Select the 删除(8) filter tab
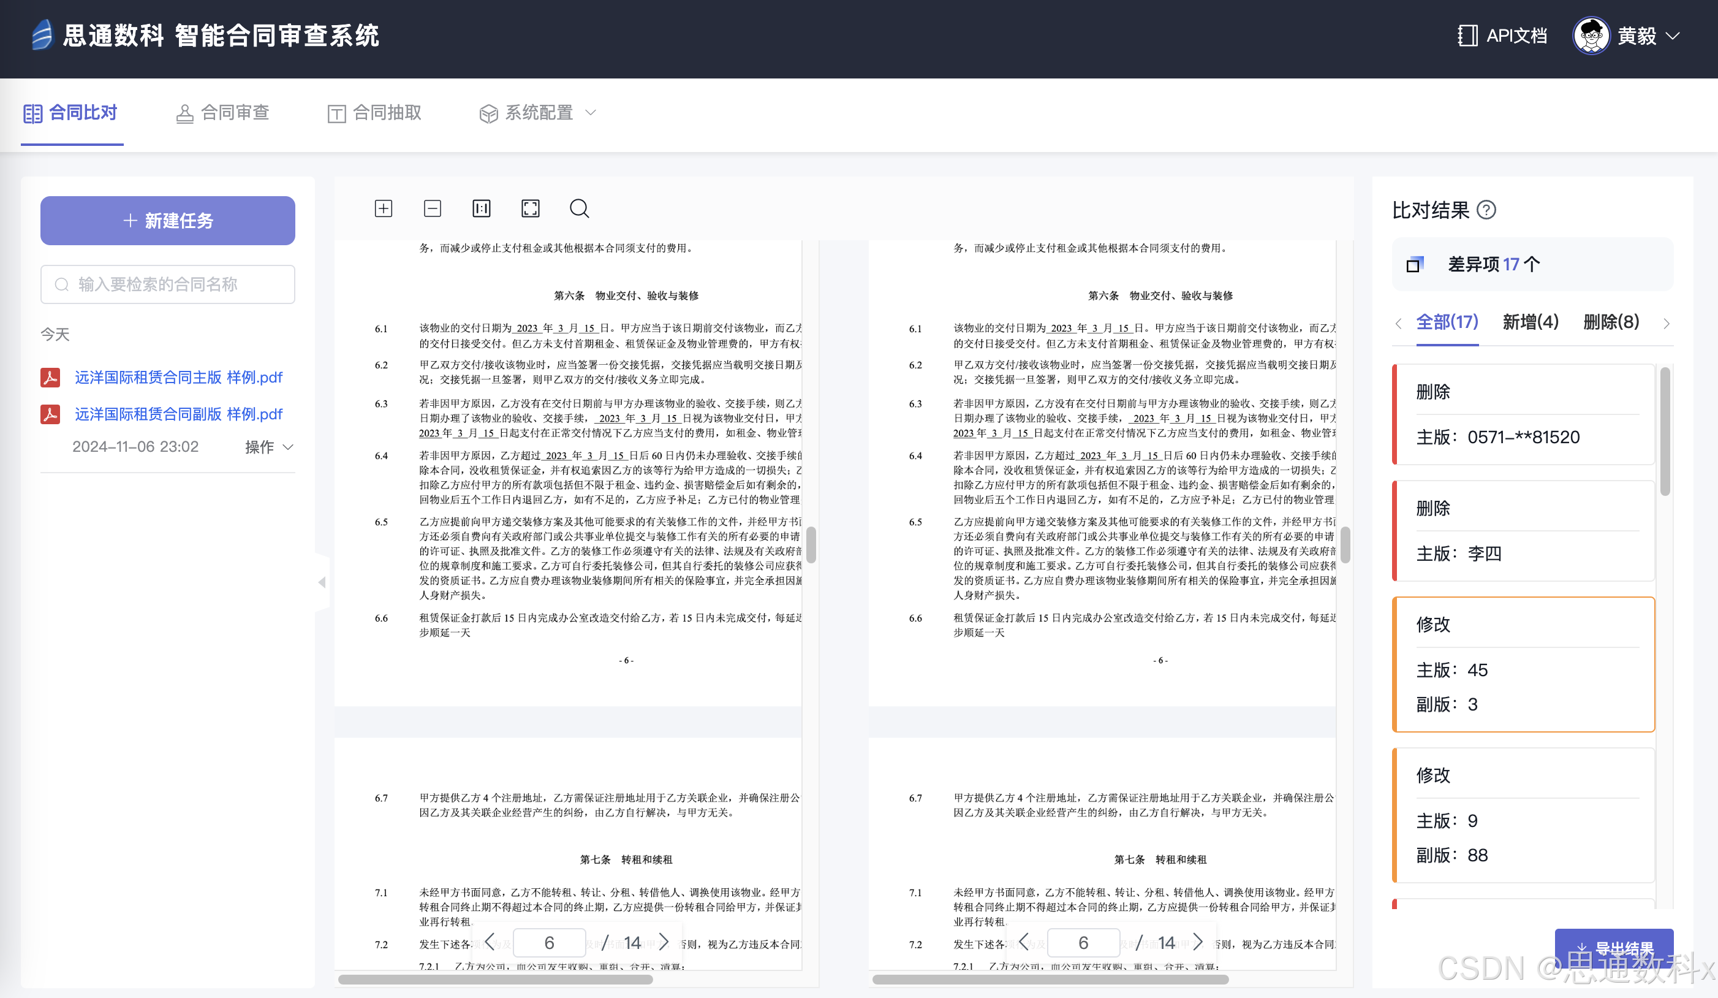This screenshot has height=998, width=1718. click(x=1610, y=322)
